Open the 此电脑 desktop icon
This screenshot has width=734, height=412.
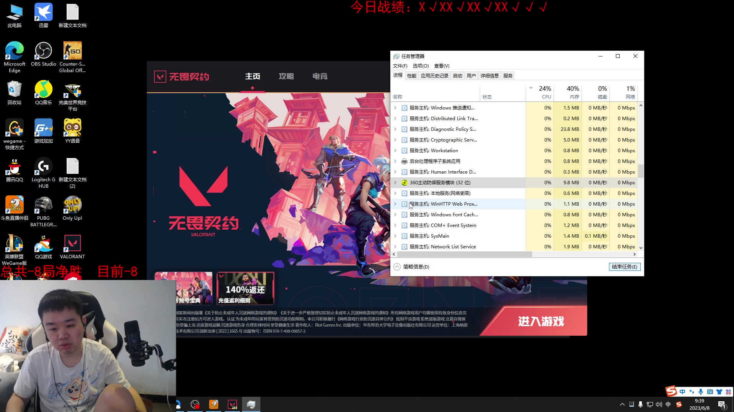(x=15, y=16)
